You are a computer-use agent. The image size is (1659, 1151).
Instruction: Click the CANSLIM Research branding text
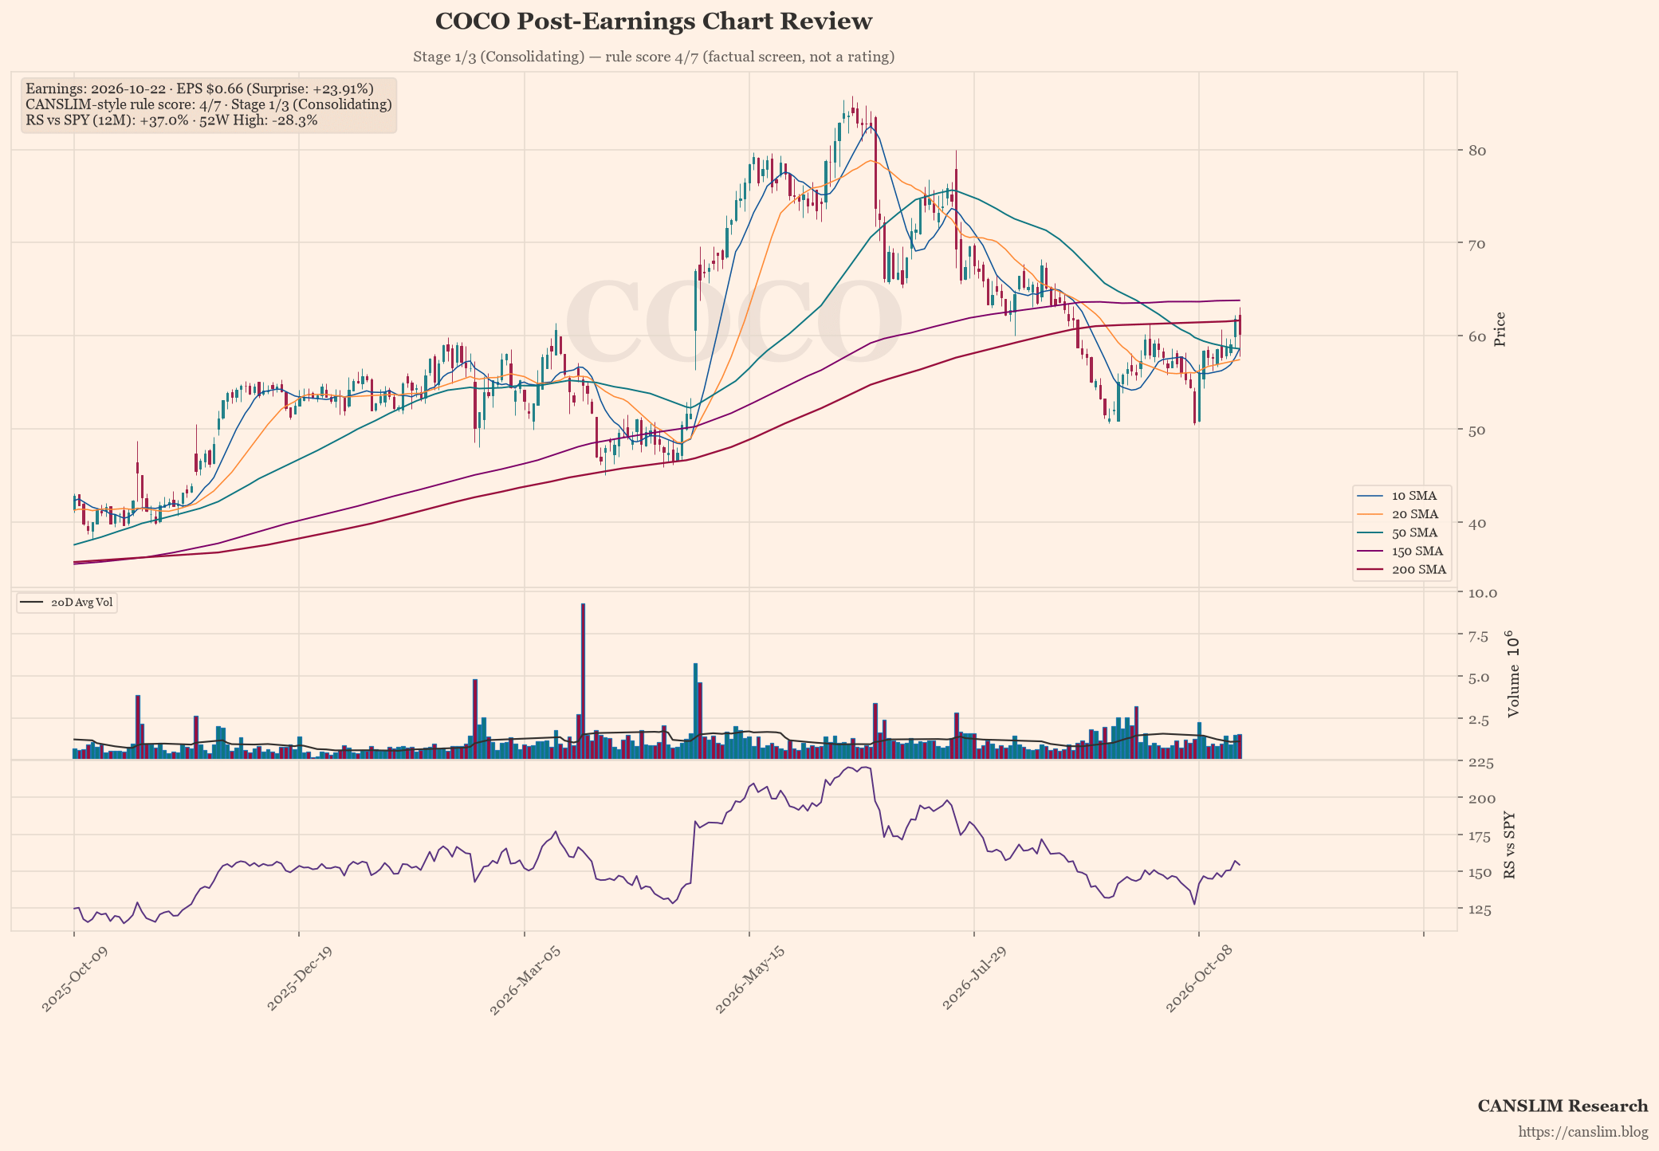pyautogui.click(x=1563, y=1106)
